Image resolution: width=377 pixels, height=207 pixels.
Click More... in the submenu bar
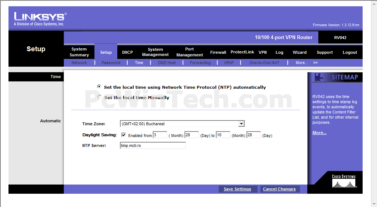302,63
